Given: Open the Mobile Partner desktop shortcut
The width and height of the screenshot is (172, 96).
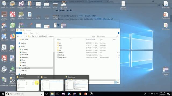Looking at the screenshot, I should 13,27.
